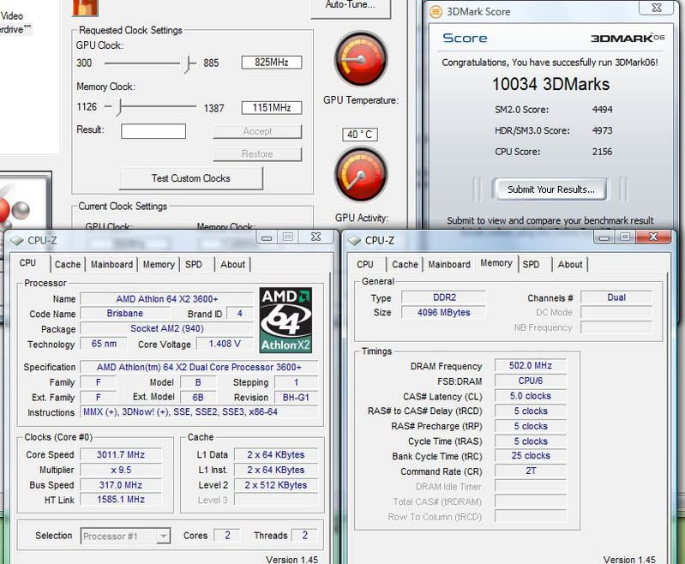Image resolution: width=685 pixels, height=564 pixels.
Task: Open Cache tab in processor CPU-Z window
Action: tap(68, 265)
